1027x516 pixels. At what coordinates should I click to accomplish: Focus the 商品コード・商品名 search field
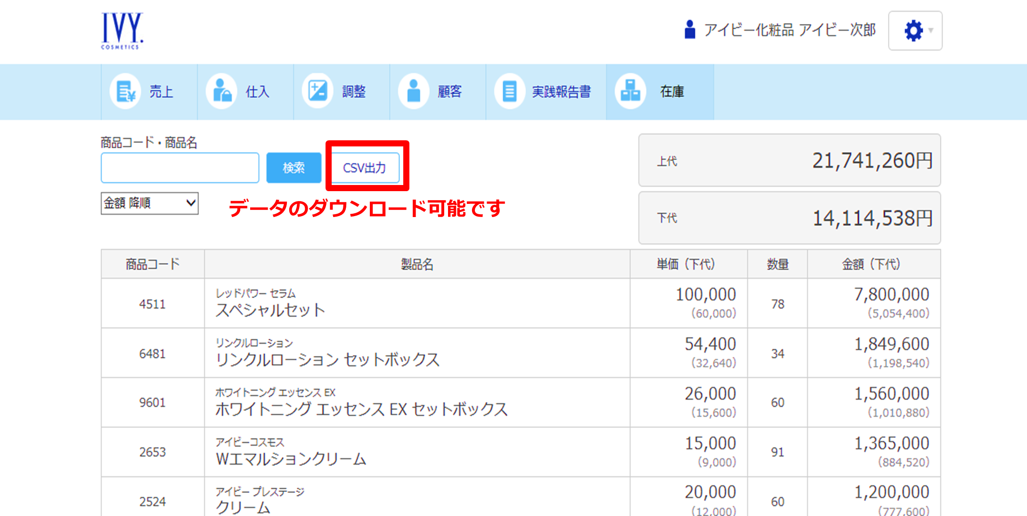pyautogui.click(x=180, y=168)
